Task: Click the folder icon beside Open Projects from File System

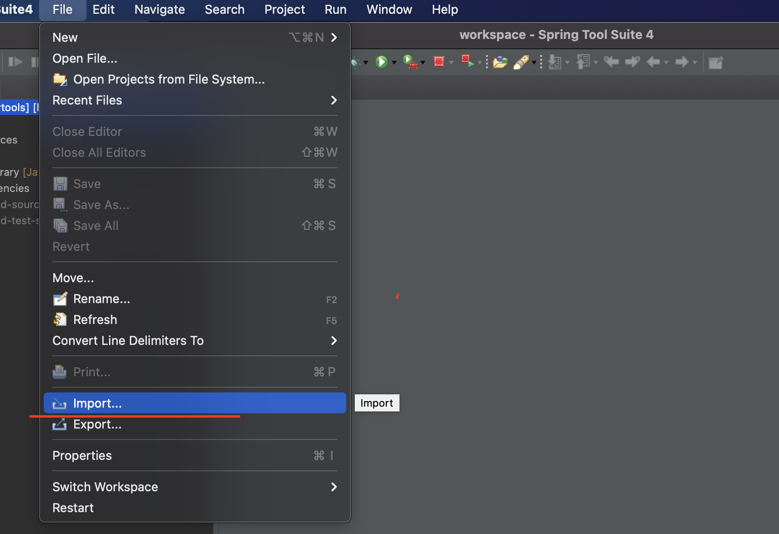Action: [x=60, y=79]
